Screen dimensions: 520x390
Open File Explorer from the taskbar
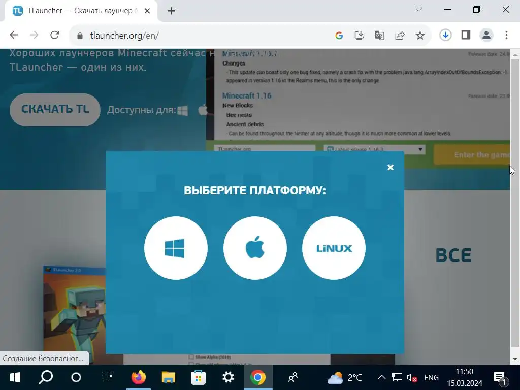pos(168,377)
